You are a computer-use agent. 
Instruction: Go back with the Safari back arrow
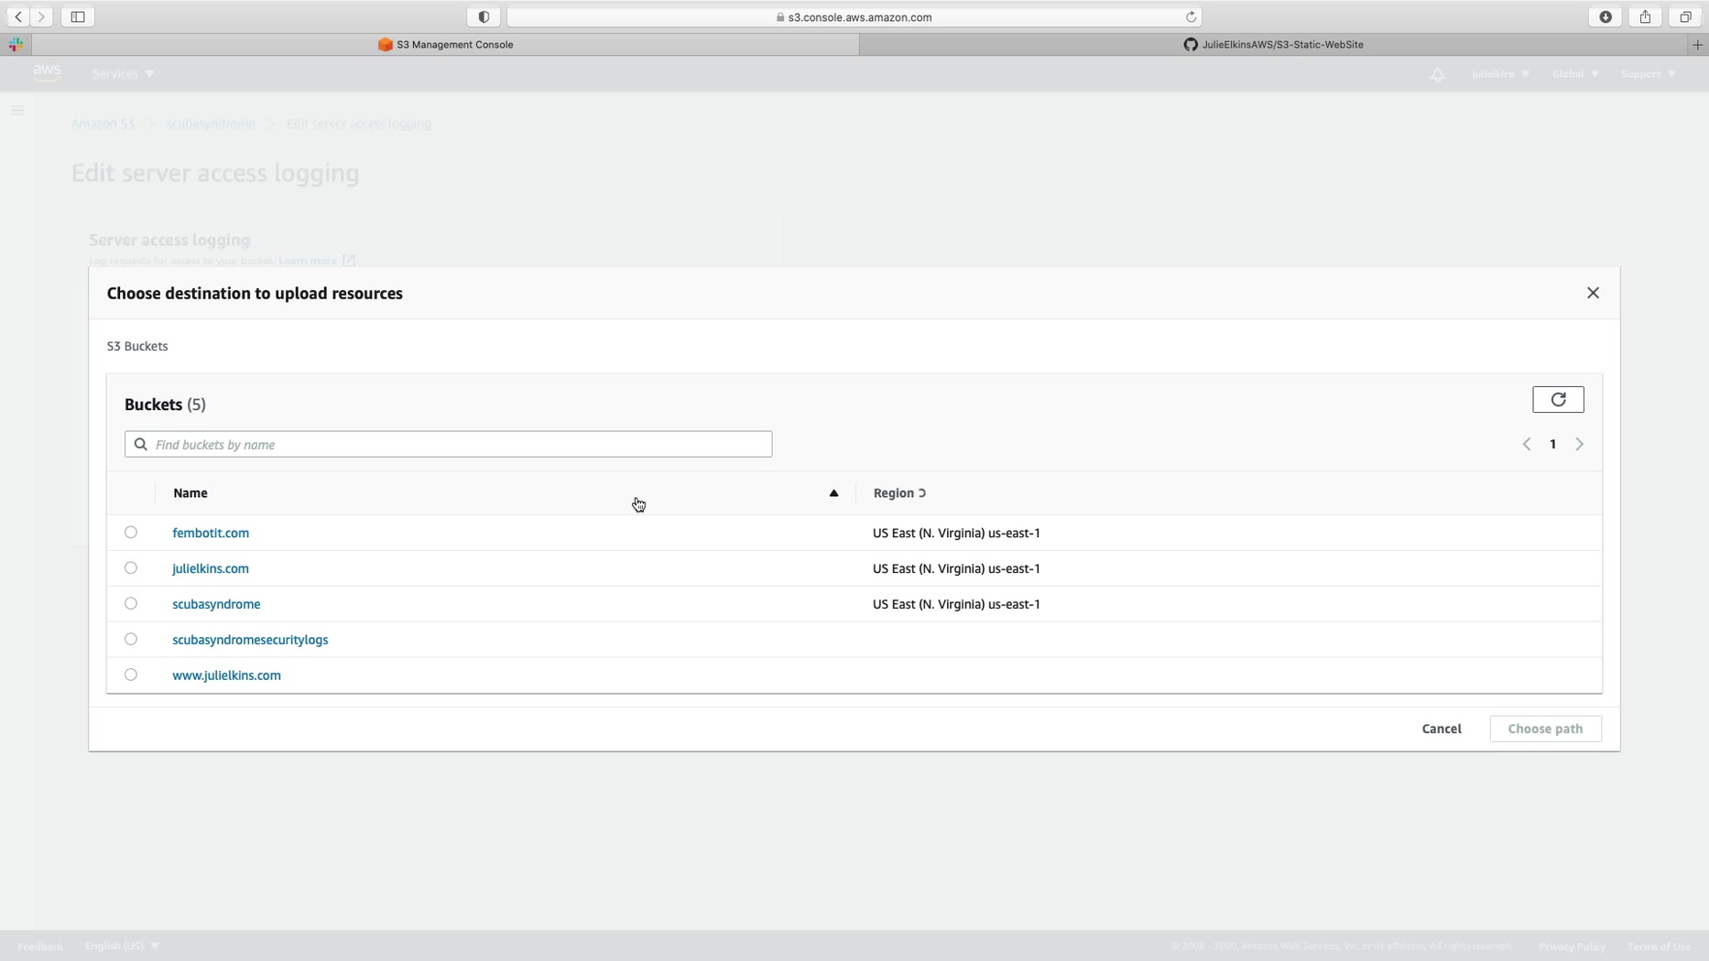tap(18, 16)
